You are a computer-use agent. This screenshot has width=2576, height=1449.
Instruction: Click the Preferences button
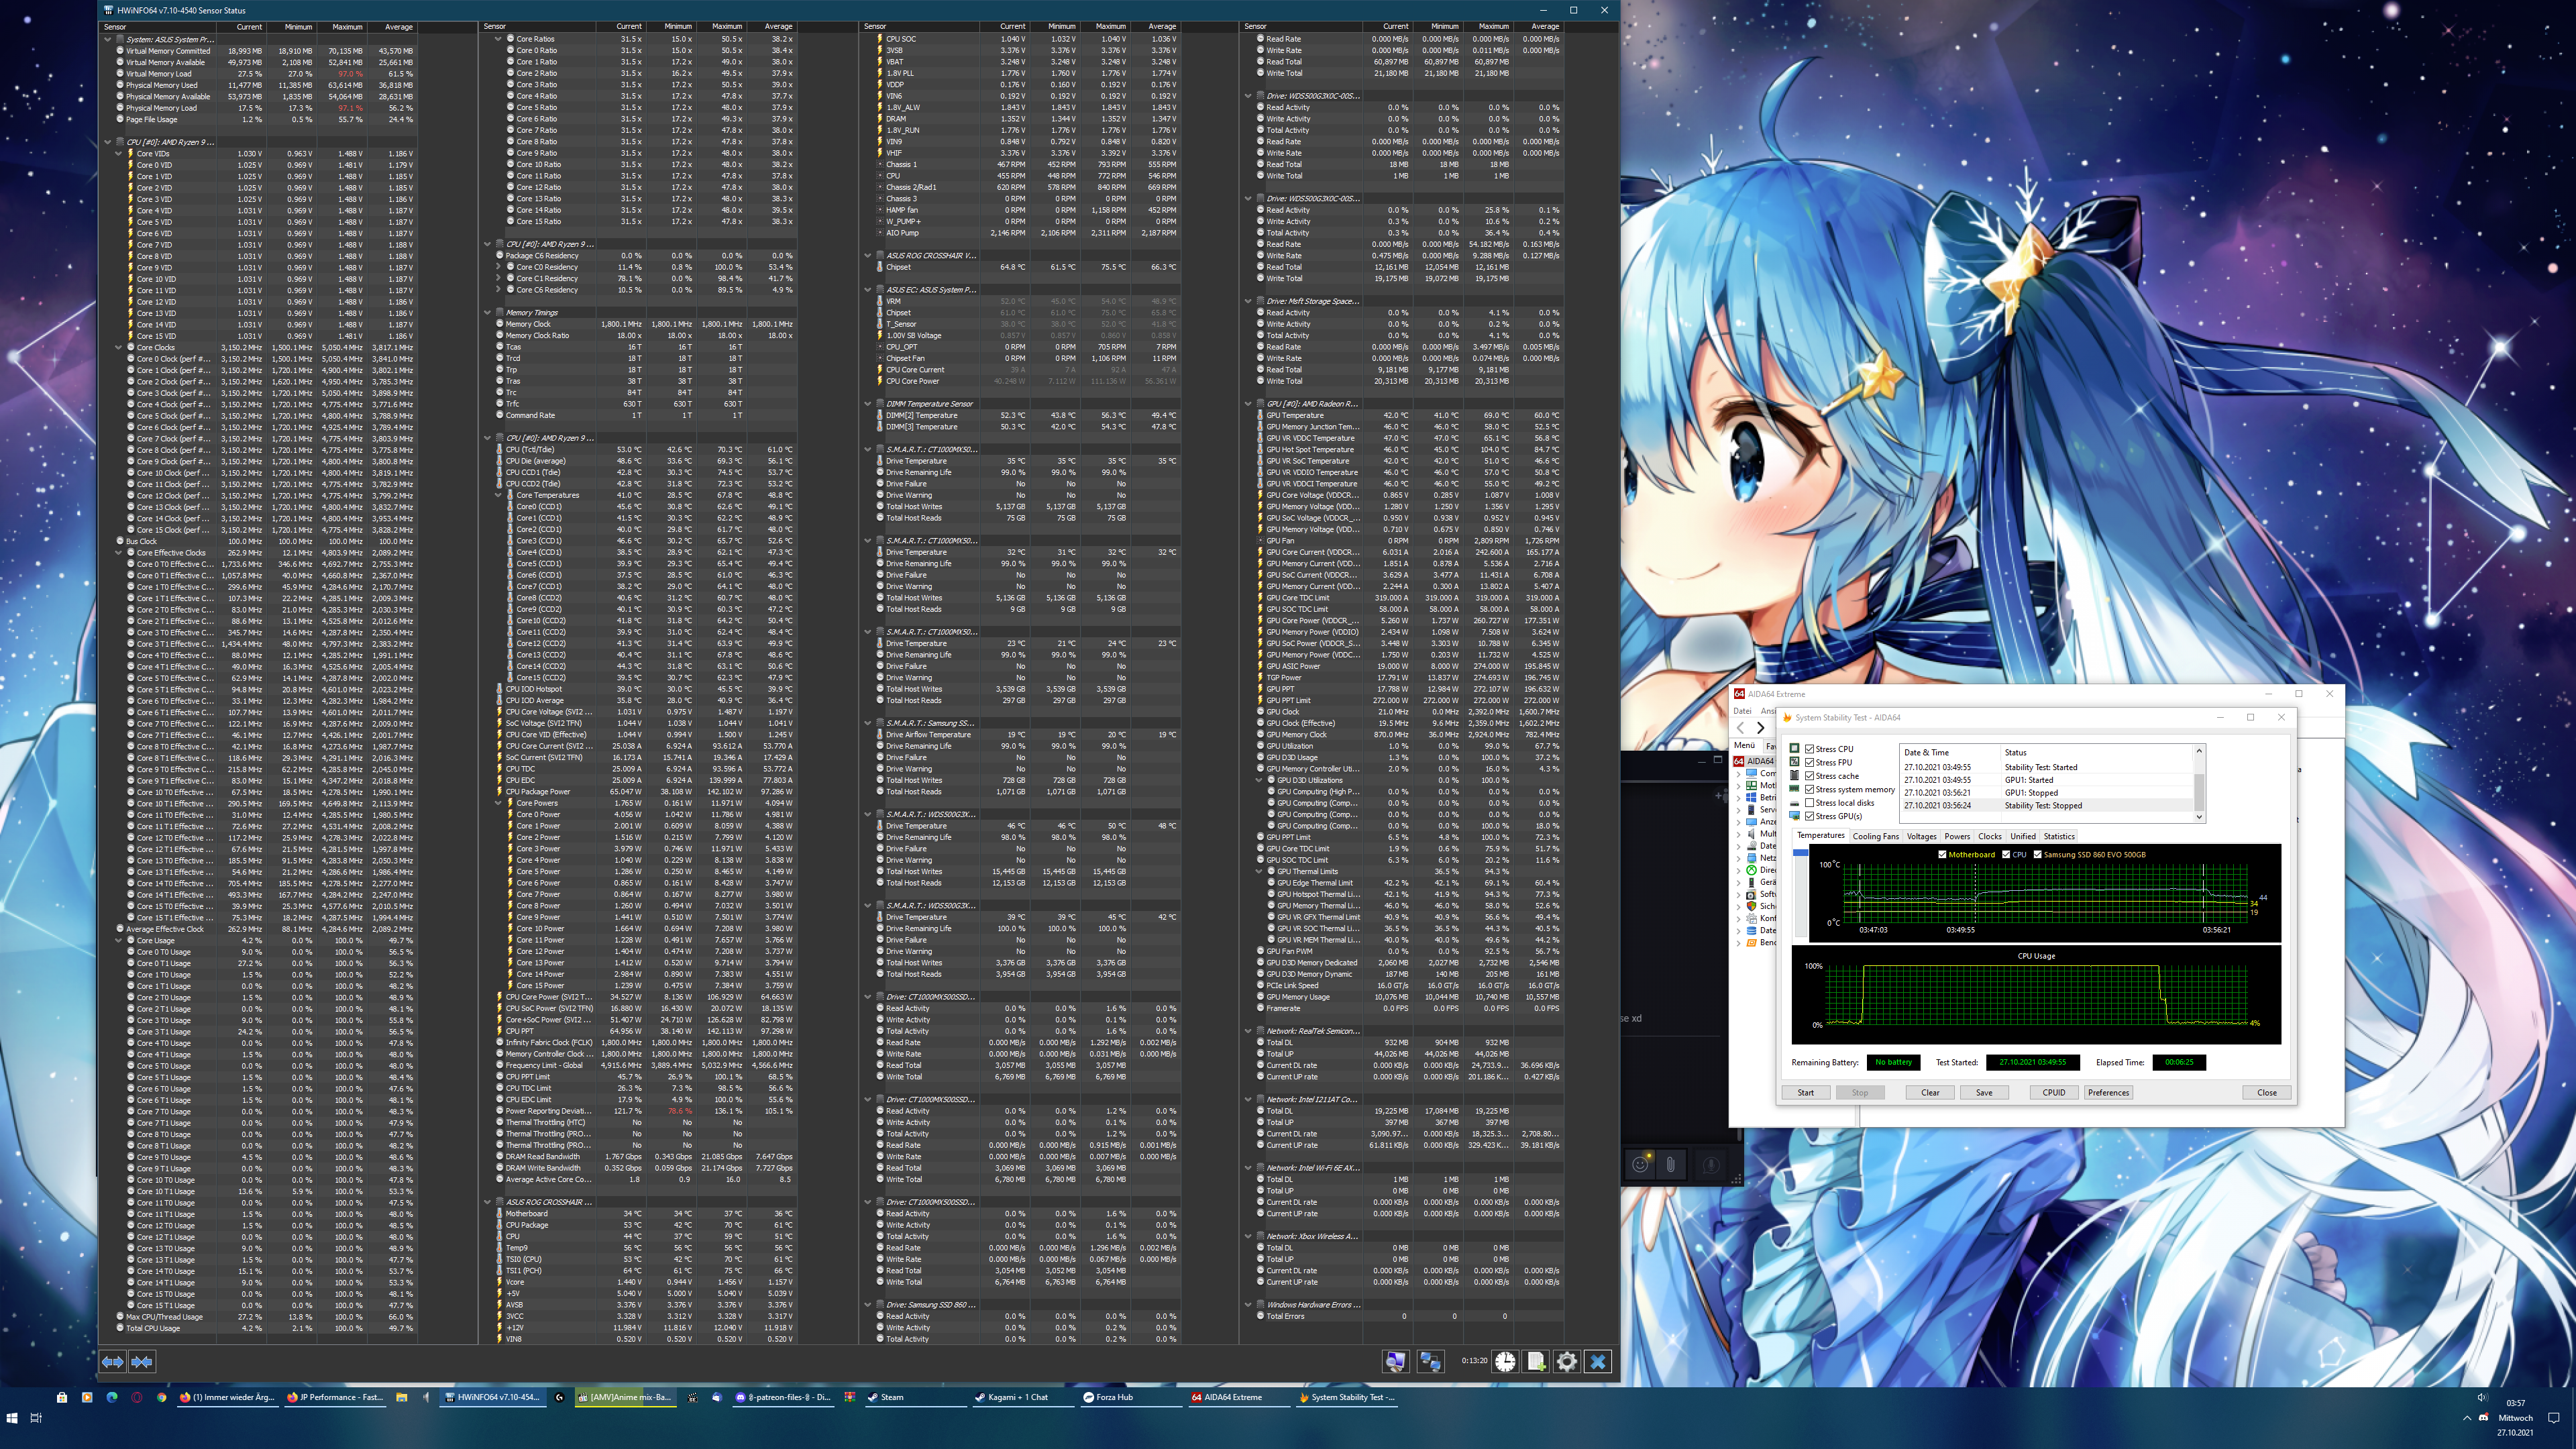[2108, 1092]
